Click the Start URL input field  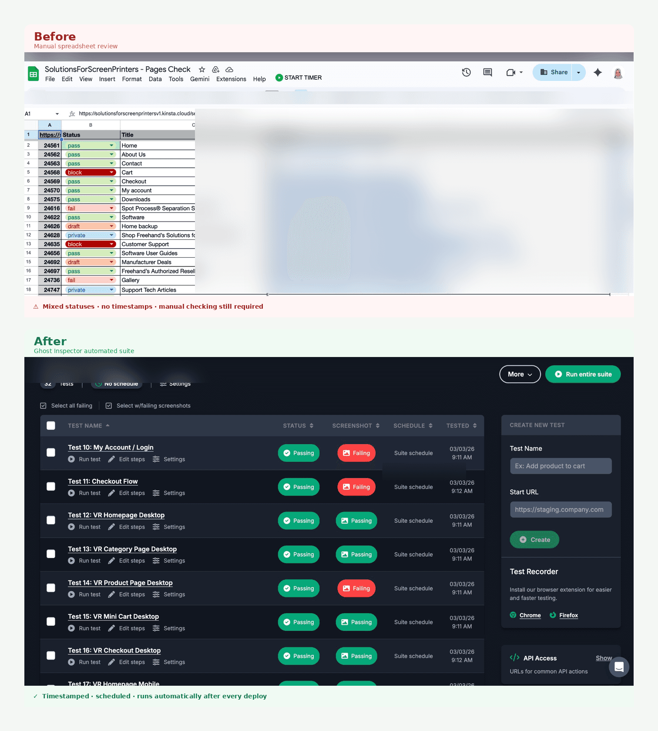561,509
